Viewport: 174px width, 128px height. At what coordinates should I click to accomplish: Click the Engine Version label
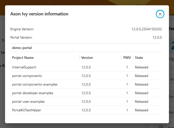[22, 29]
